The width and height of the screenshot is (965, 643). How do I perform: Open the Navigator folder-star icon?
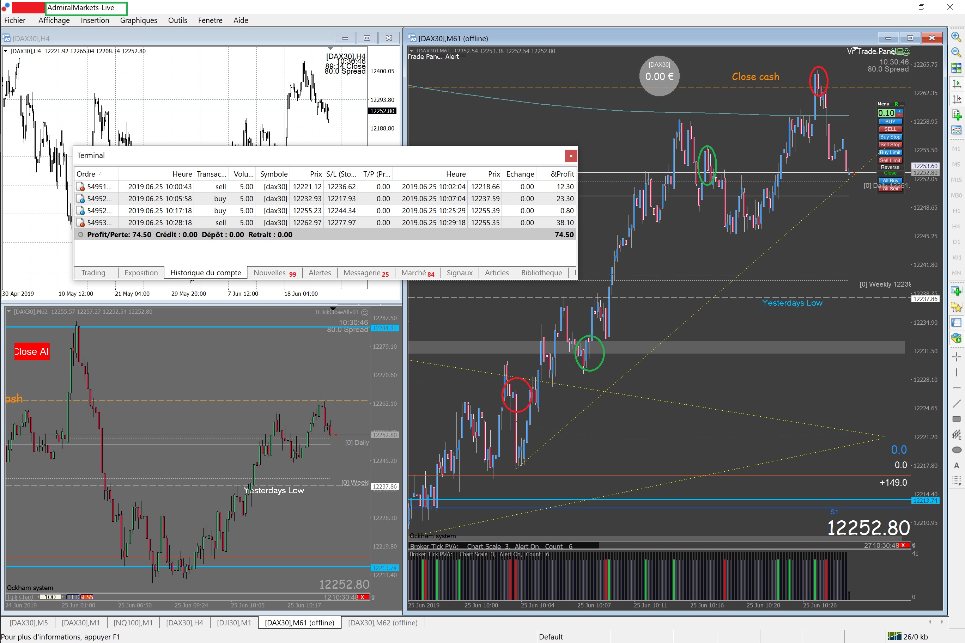coord(956,307)
